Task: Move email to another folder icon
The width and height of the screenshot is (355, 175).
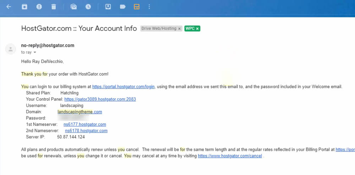Action: coord(108,7)
